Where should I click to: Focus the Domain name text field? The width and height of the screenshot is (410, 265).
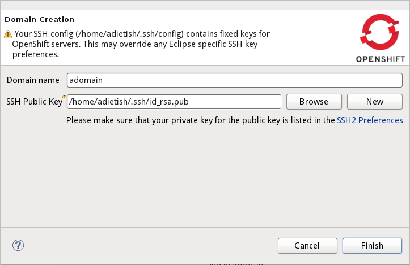pyautogui.click(x=234, y=80)
